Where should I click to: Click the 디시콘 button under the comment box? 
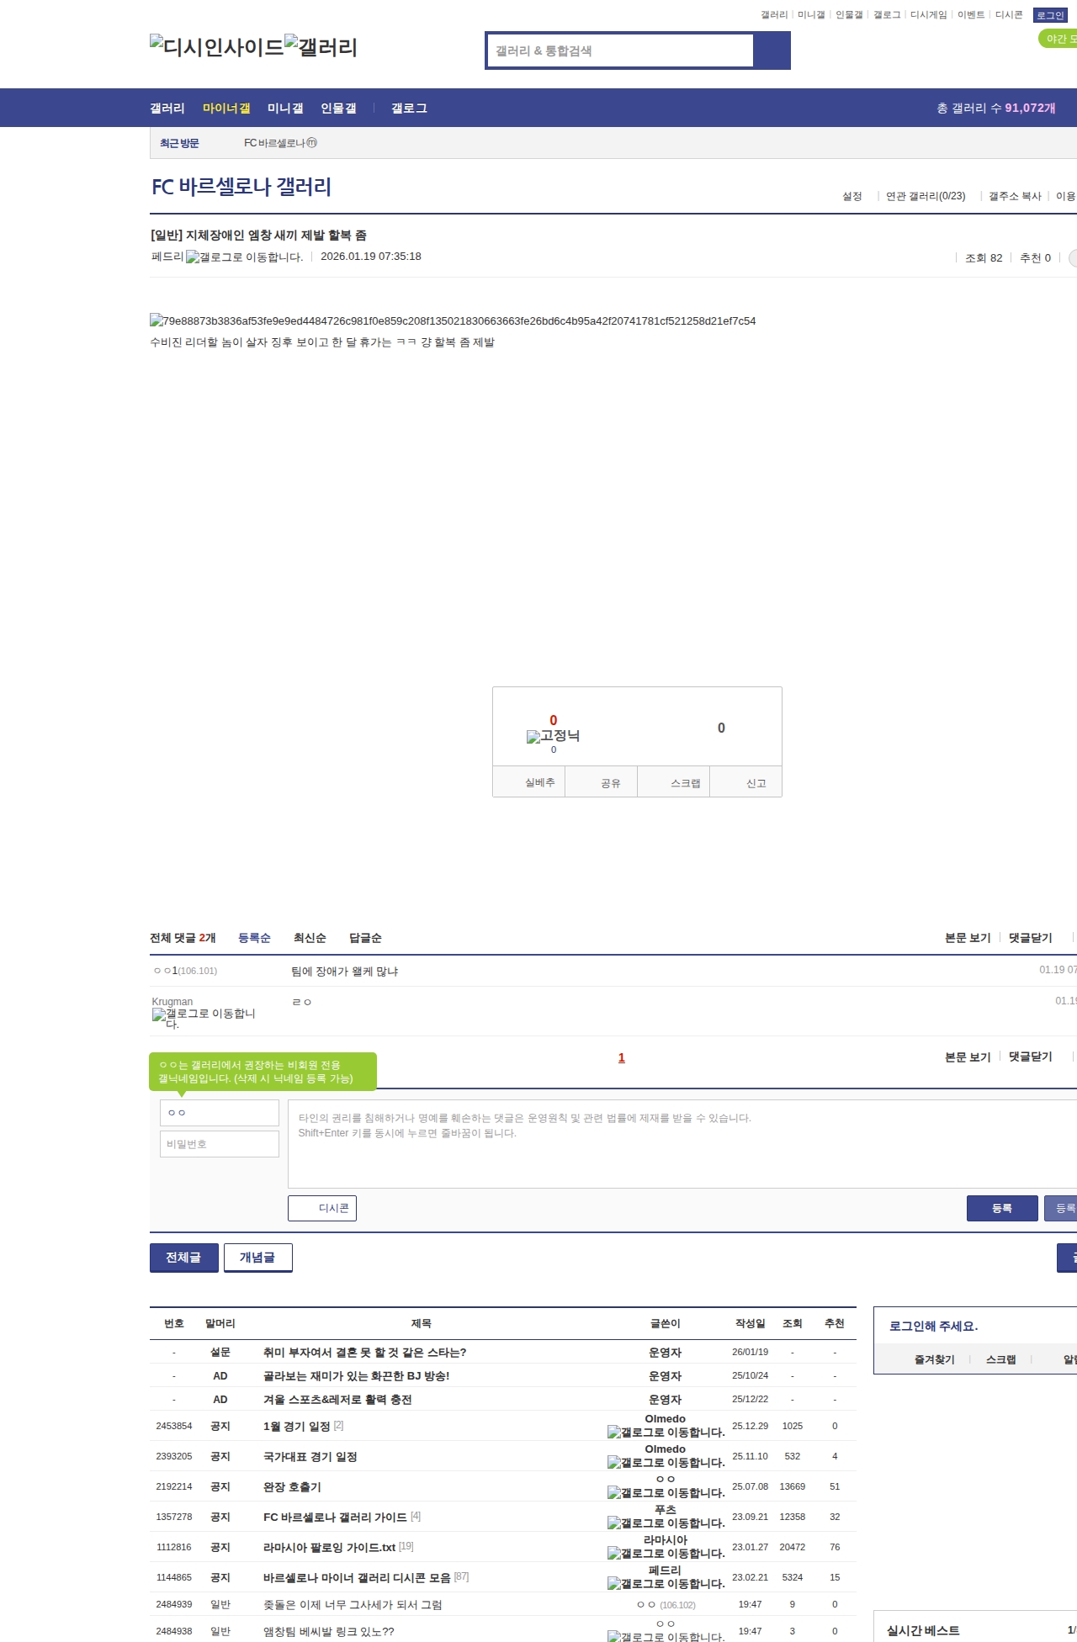[322, 1208]
